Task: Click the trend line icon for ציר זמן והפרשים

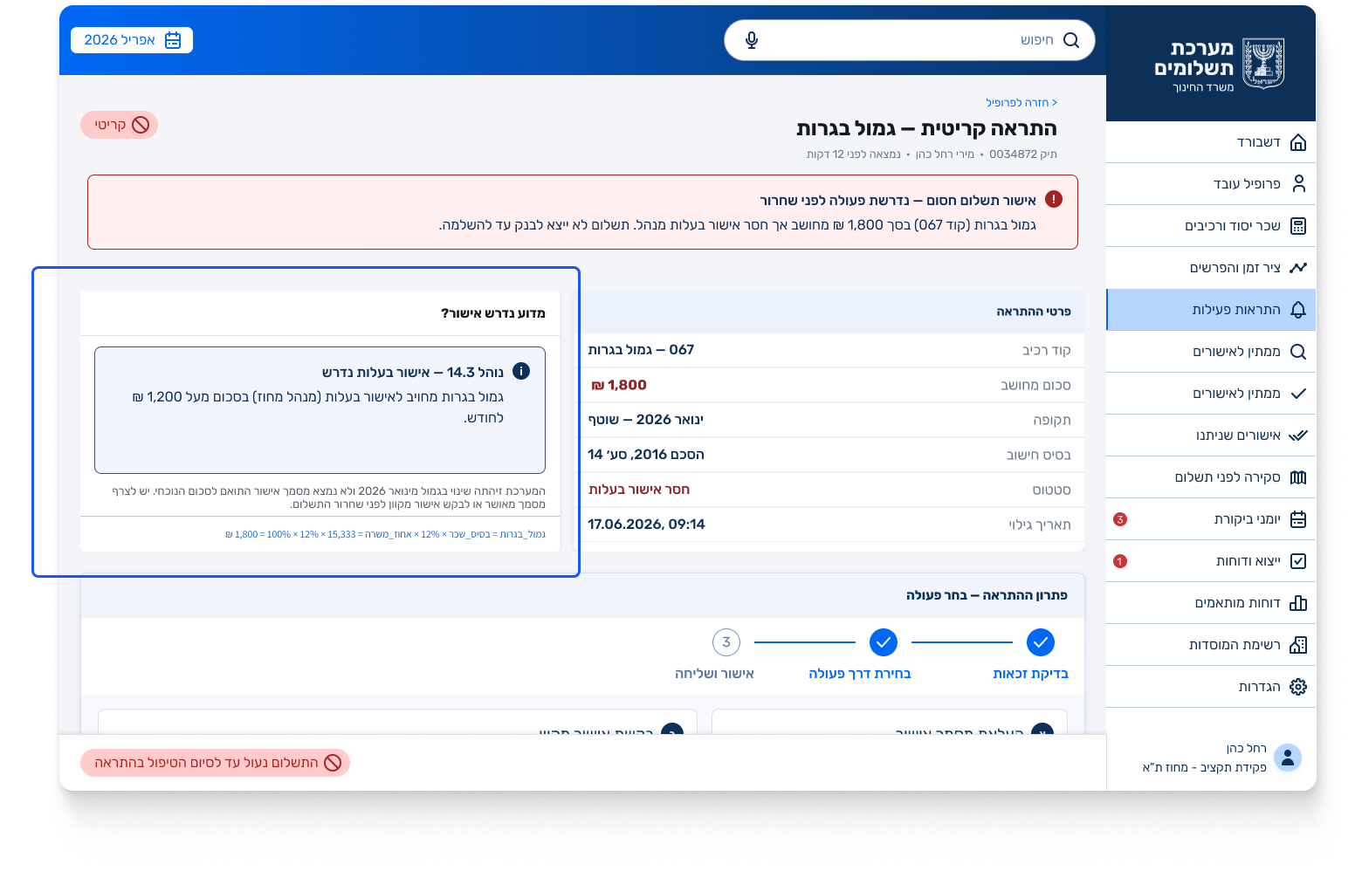Action: point(1298,268)
